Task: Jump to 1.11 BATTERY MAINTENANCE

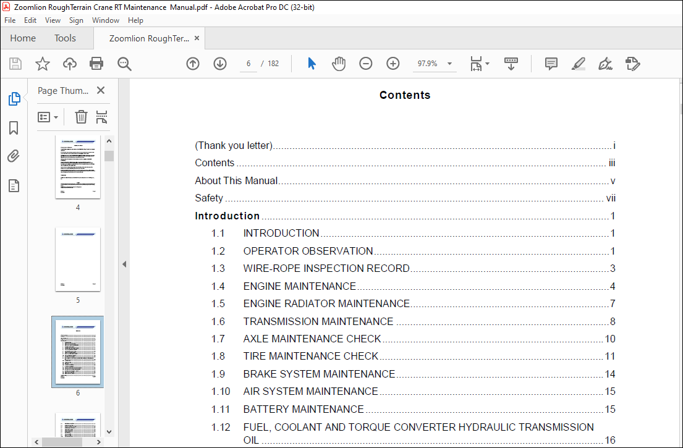Action: tap(413, 409)
